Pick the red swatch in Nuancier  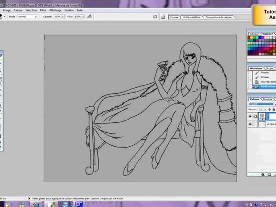pyautogui.click(x=249, y=37)
